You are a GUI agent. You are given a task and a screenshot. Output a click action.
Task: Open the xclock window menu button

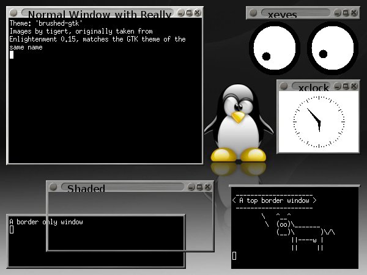point(284,86)
